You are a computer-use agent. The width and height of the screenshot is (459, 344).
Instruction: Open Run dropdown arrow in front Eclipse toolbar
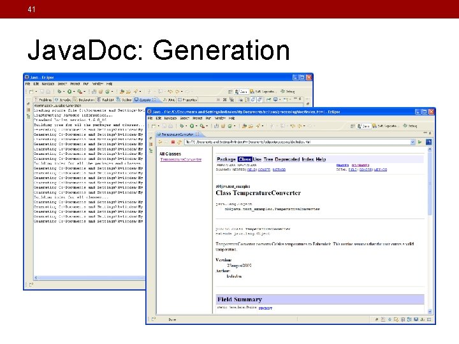coord(196,126)
